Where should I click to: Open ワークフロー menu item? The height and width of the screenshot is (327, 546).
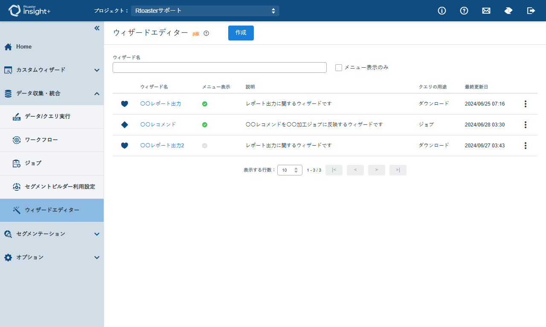click(52, 140)
